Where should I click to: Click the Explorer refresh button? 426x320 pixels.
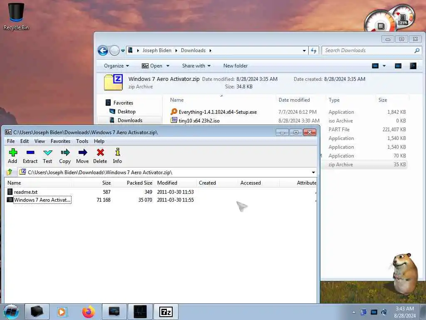pyautogui.click(x=314, y=50)
